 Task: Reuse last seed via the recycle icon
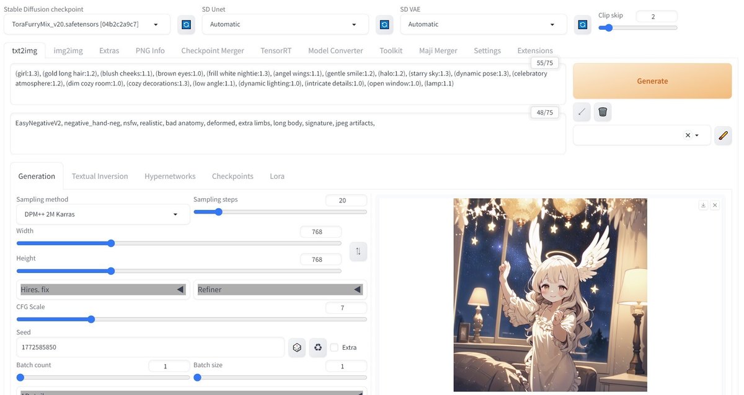(x=317, y=347)
